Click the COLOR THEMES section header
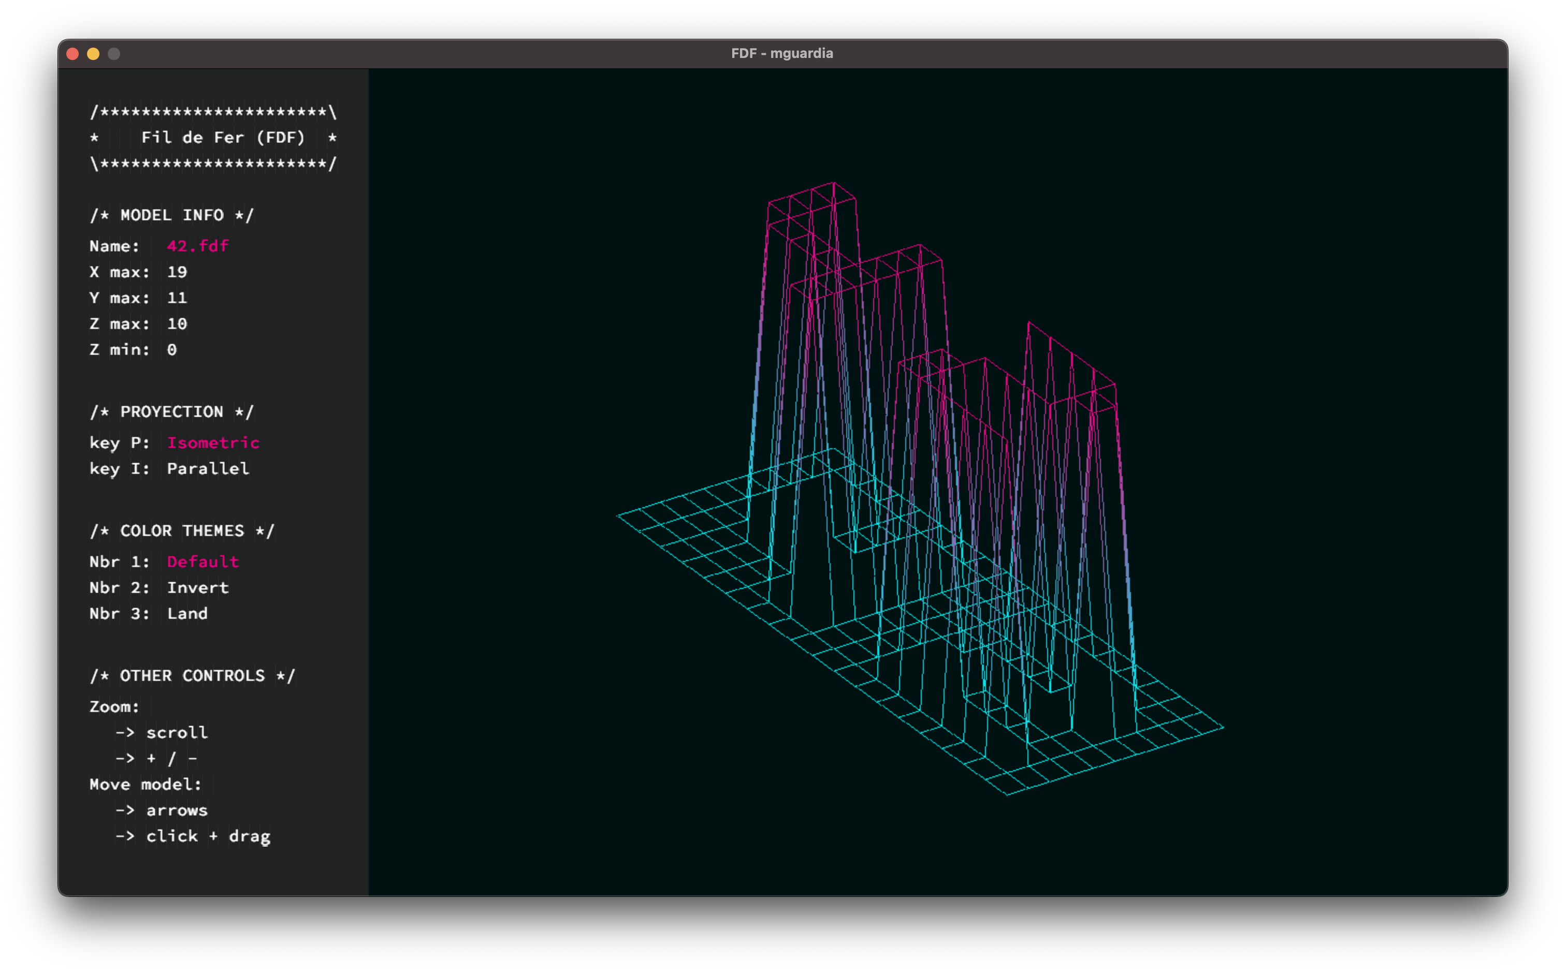Viewport: 1566px width, 973px height. [182, 531]
